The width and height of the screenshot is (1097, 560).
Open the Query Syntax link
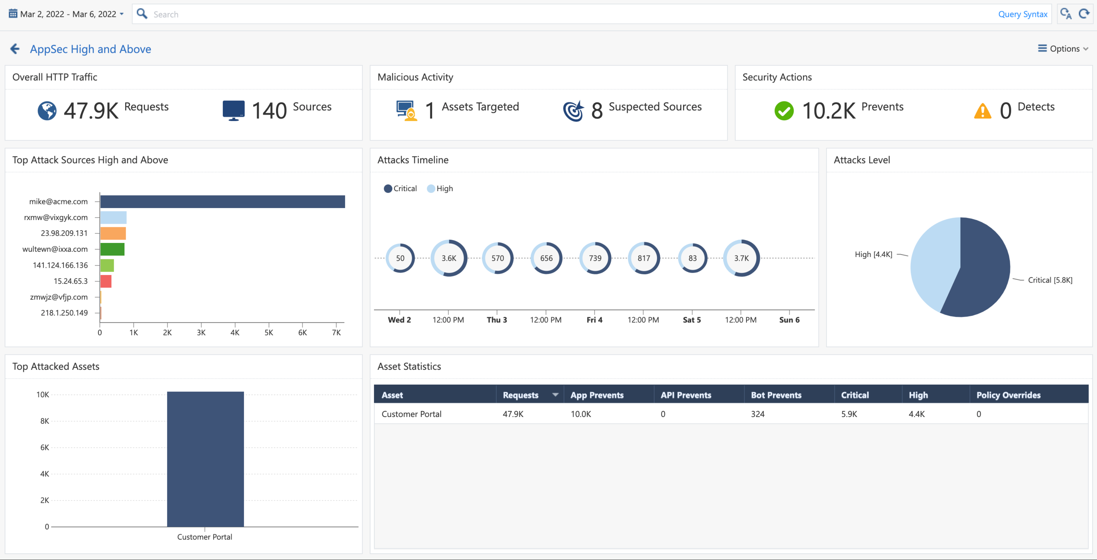coord(1023,14)
